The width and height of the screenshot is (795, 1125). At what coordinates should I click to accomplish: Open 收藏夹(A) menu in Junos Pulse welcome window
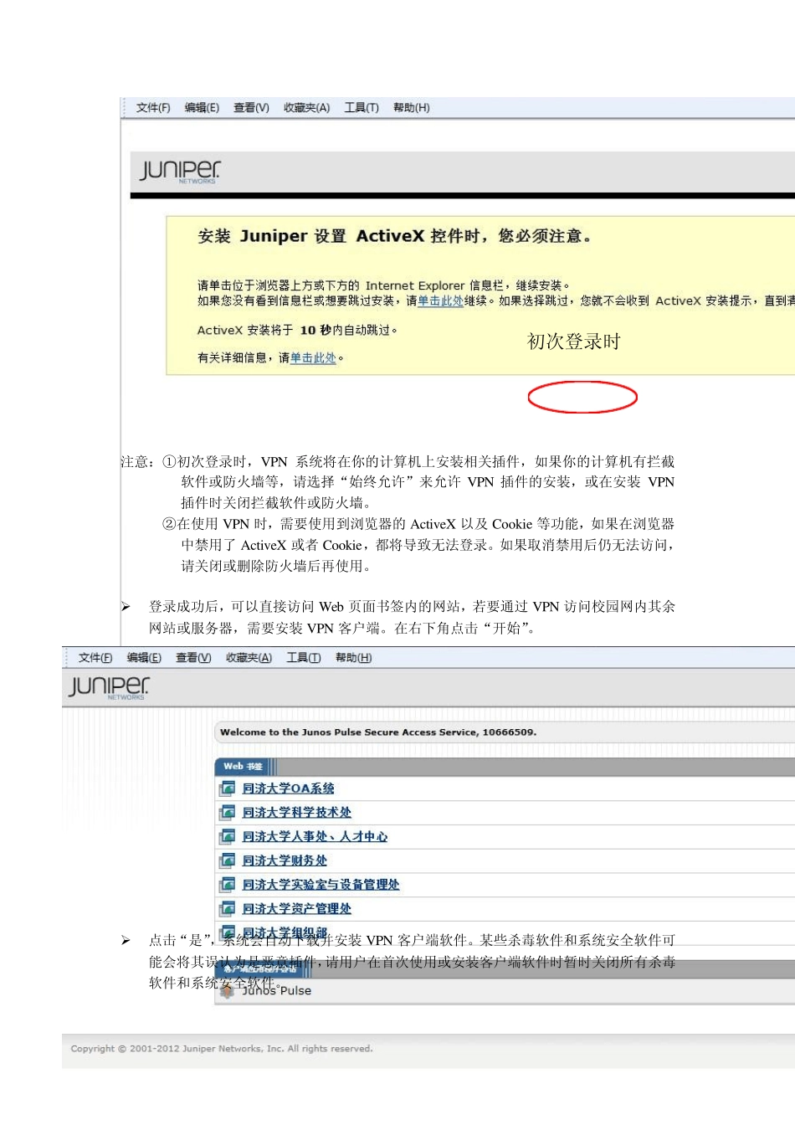tap(249, 658)
